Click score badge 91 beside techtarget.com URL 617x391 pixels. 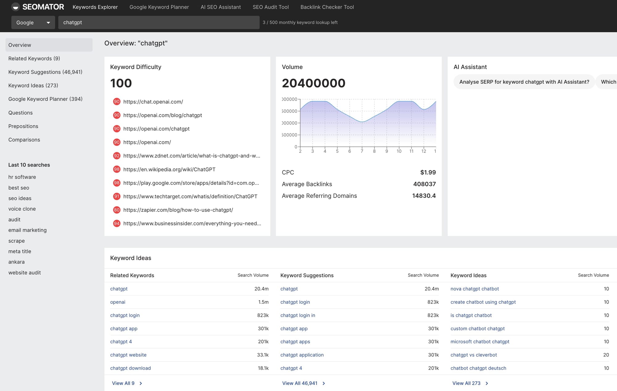[x=117, y=197]
